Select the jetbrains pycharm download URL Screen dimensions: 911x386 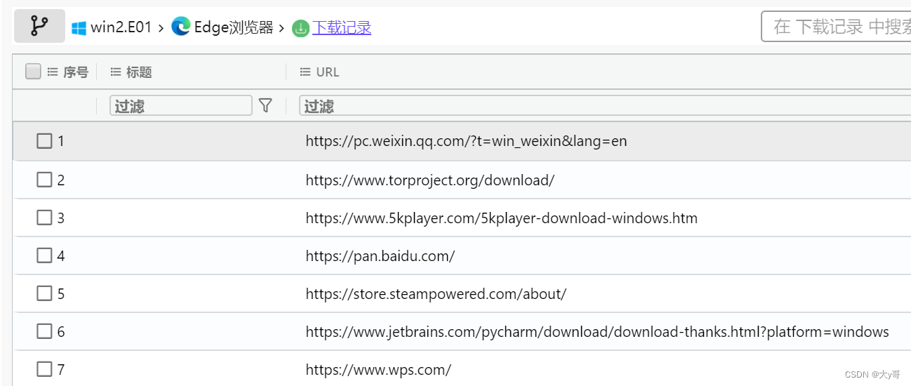click(x=597, y=331)
